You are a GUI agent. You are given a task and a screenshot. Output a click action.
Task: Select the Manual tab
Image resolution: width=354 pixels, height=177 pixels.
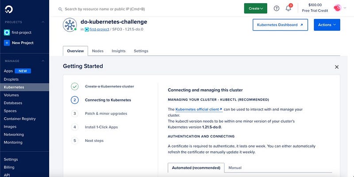point(235,168)
